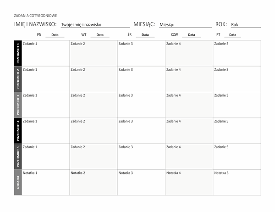Click the Data field next to PT

click(233, 35)
